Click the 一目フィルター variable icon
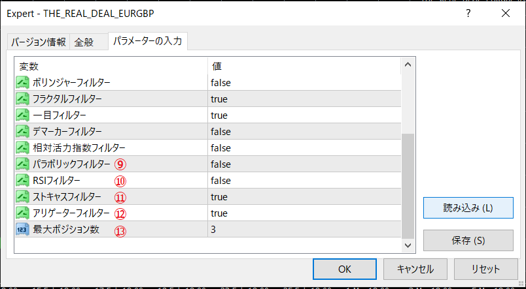The height and width of the screenshot is (289, 526). pyautogui.click(x=23, y=115)
